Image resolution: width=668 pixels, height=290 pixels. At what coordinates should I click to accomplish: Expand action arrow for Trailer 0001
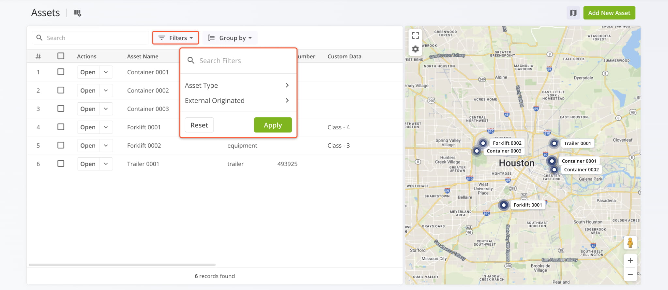106,164
